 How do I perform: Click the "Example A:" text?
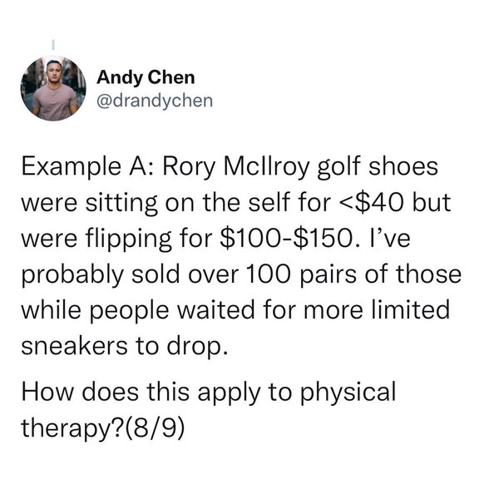tap(82, 169)
